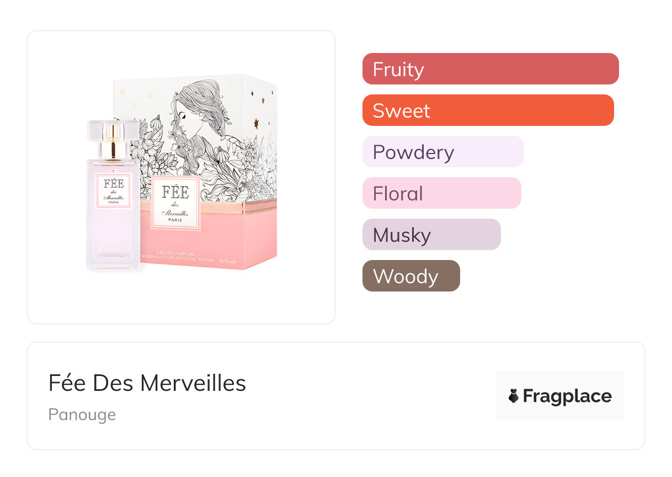Click the FÉE label on the bottle

[x=113, y=190]
